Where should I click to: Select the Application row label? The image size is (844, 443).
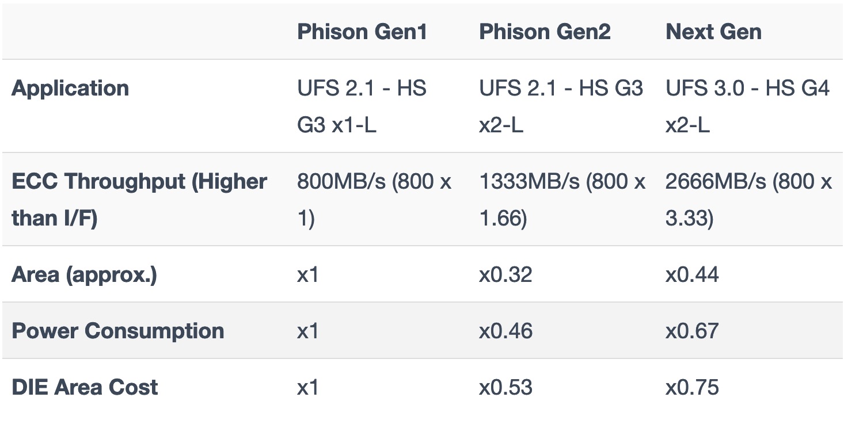[x=70, y=88]
